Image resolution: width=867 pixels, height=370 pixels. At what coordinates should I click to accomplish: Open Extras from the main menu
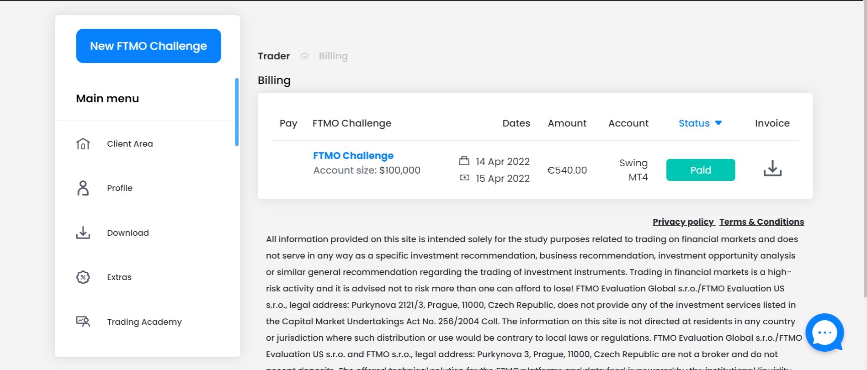point(119,277)
